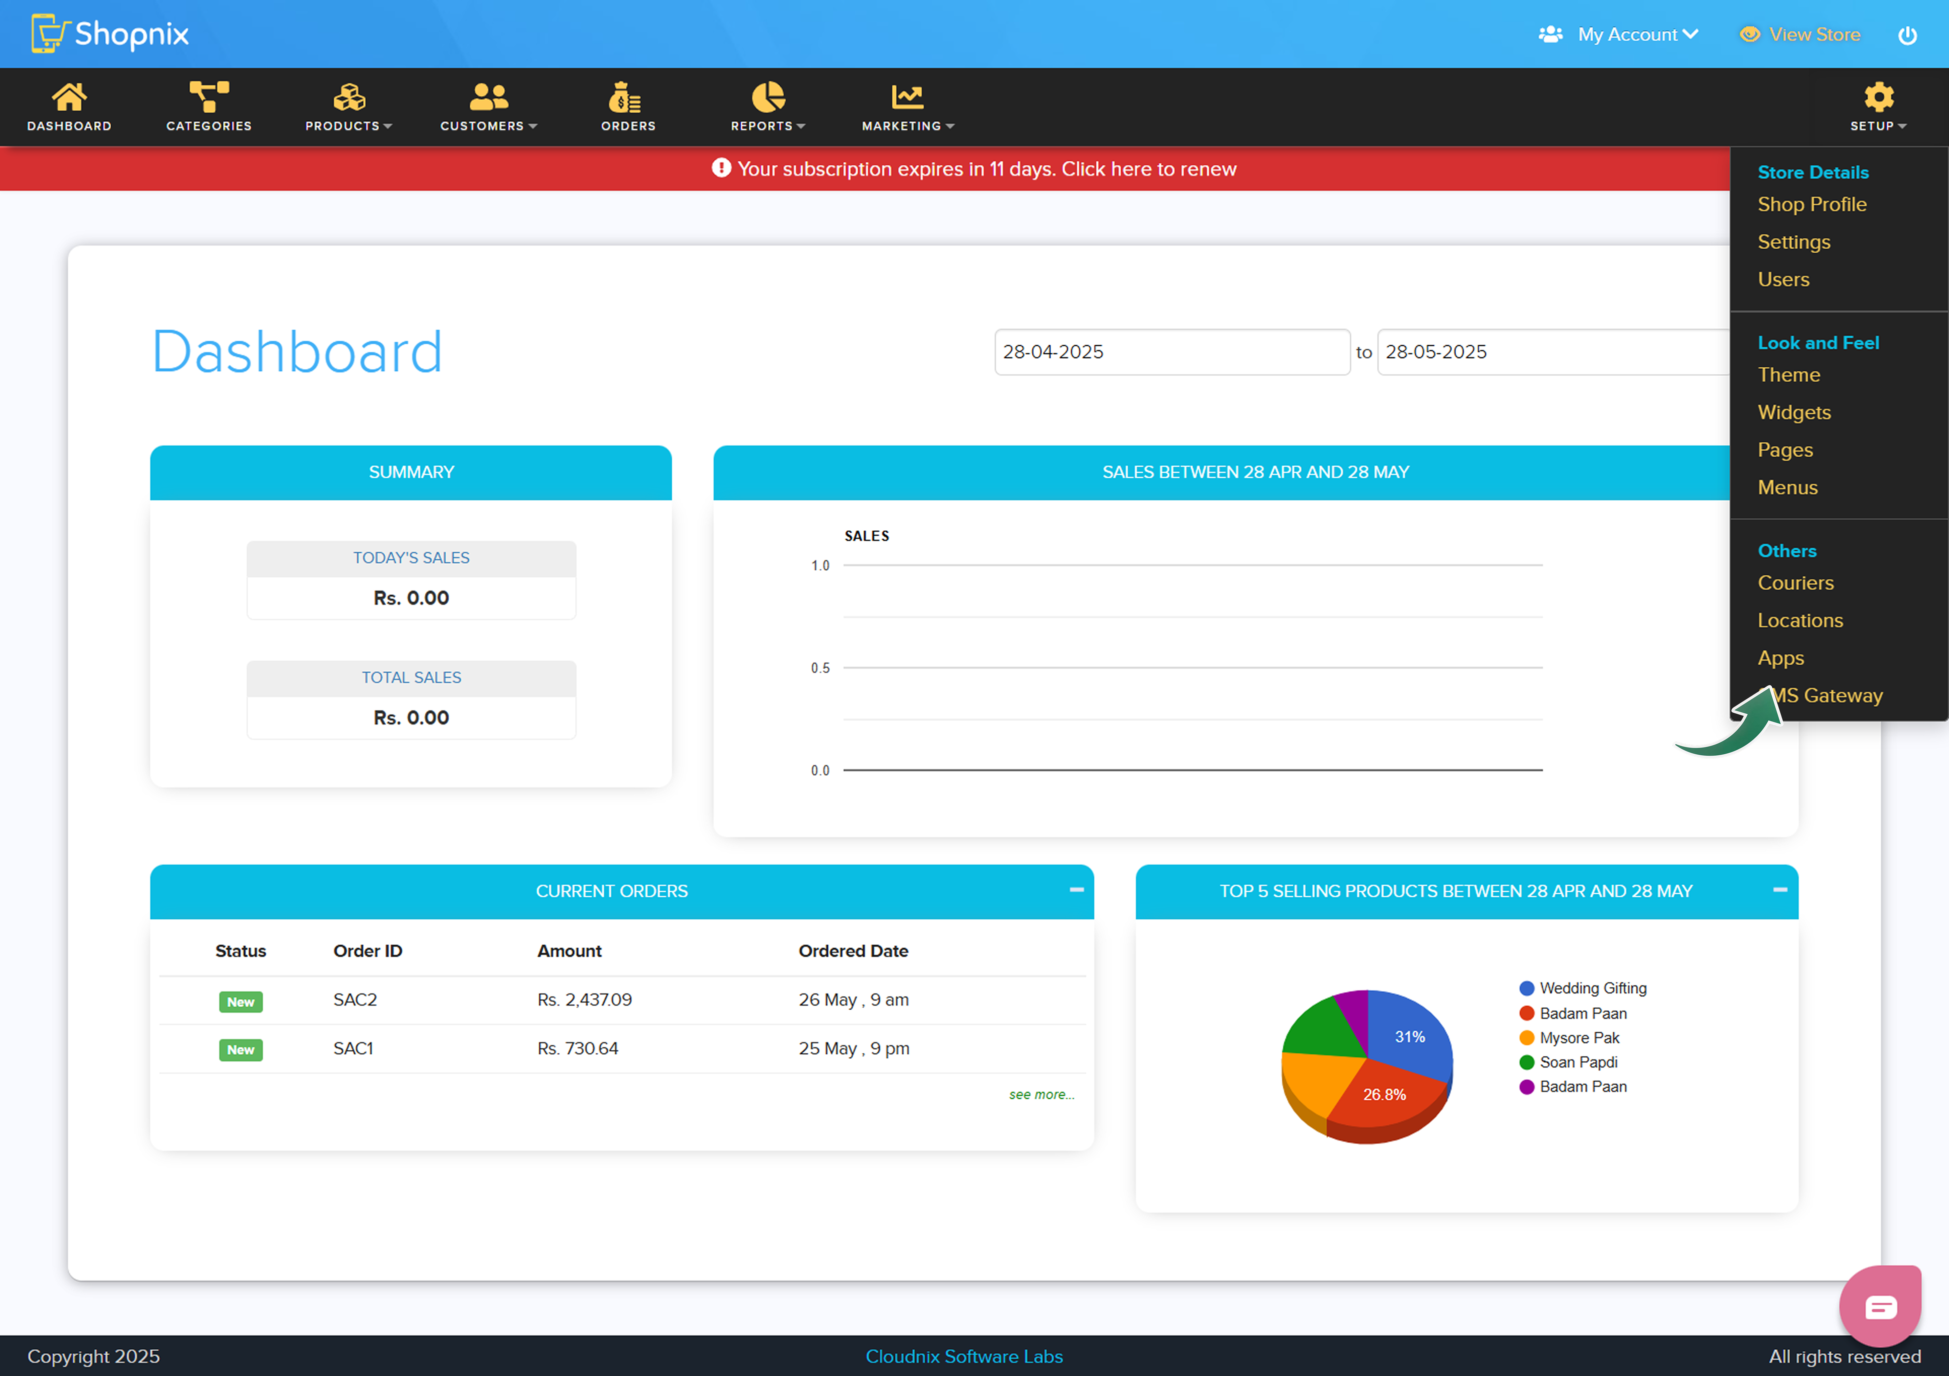Click the Summary panel header

click(x=411, y=473)
